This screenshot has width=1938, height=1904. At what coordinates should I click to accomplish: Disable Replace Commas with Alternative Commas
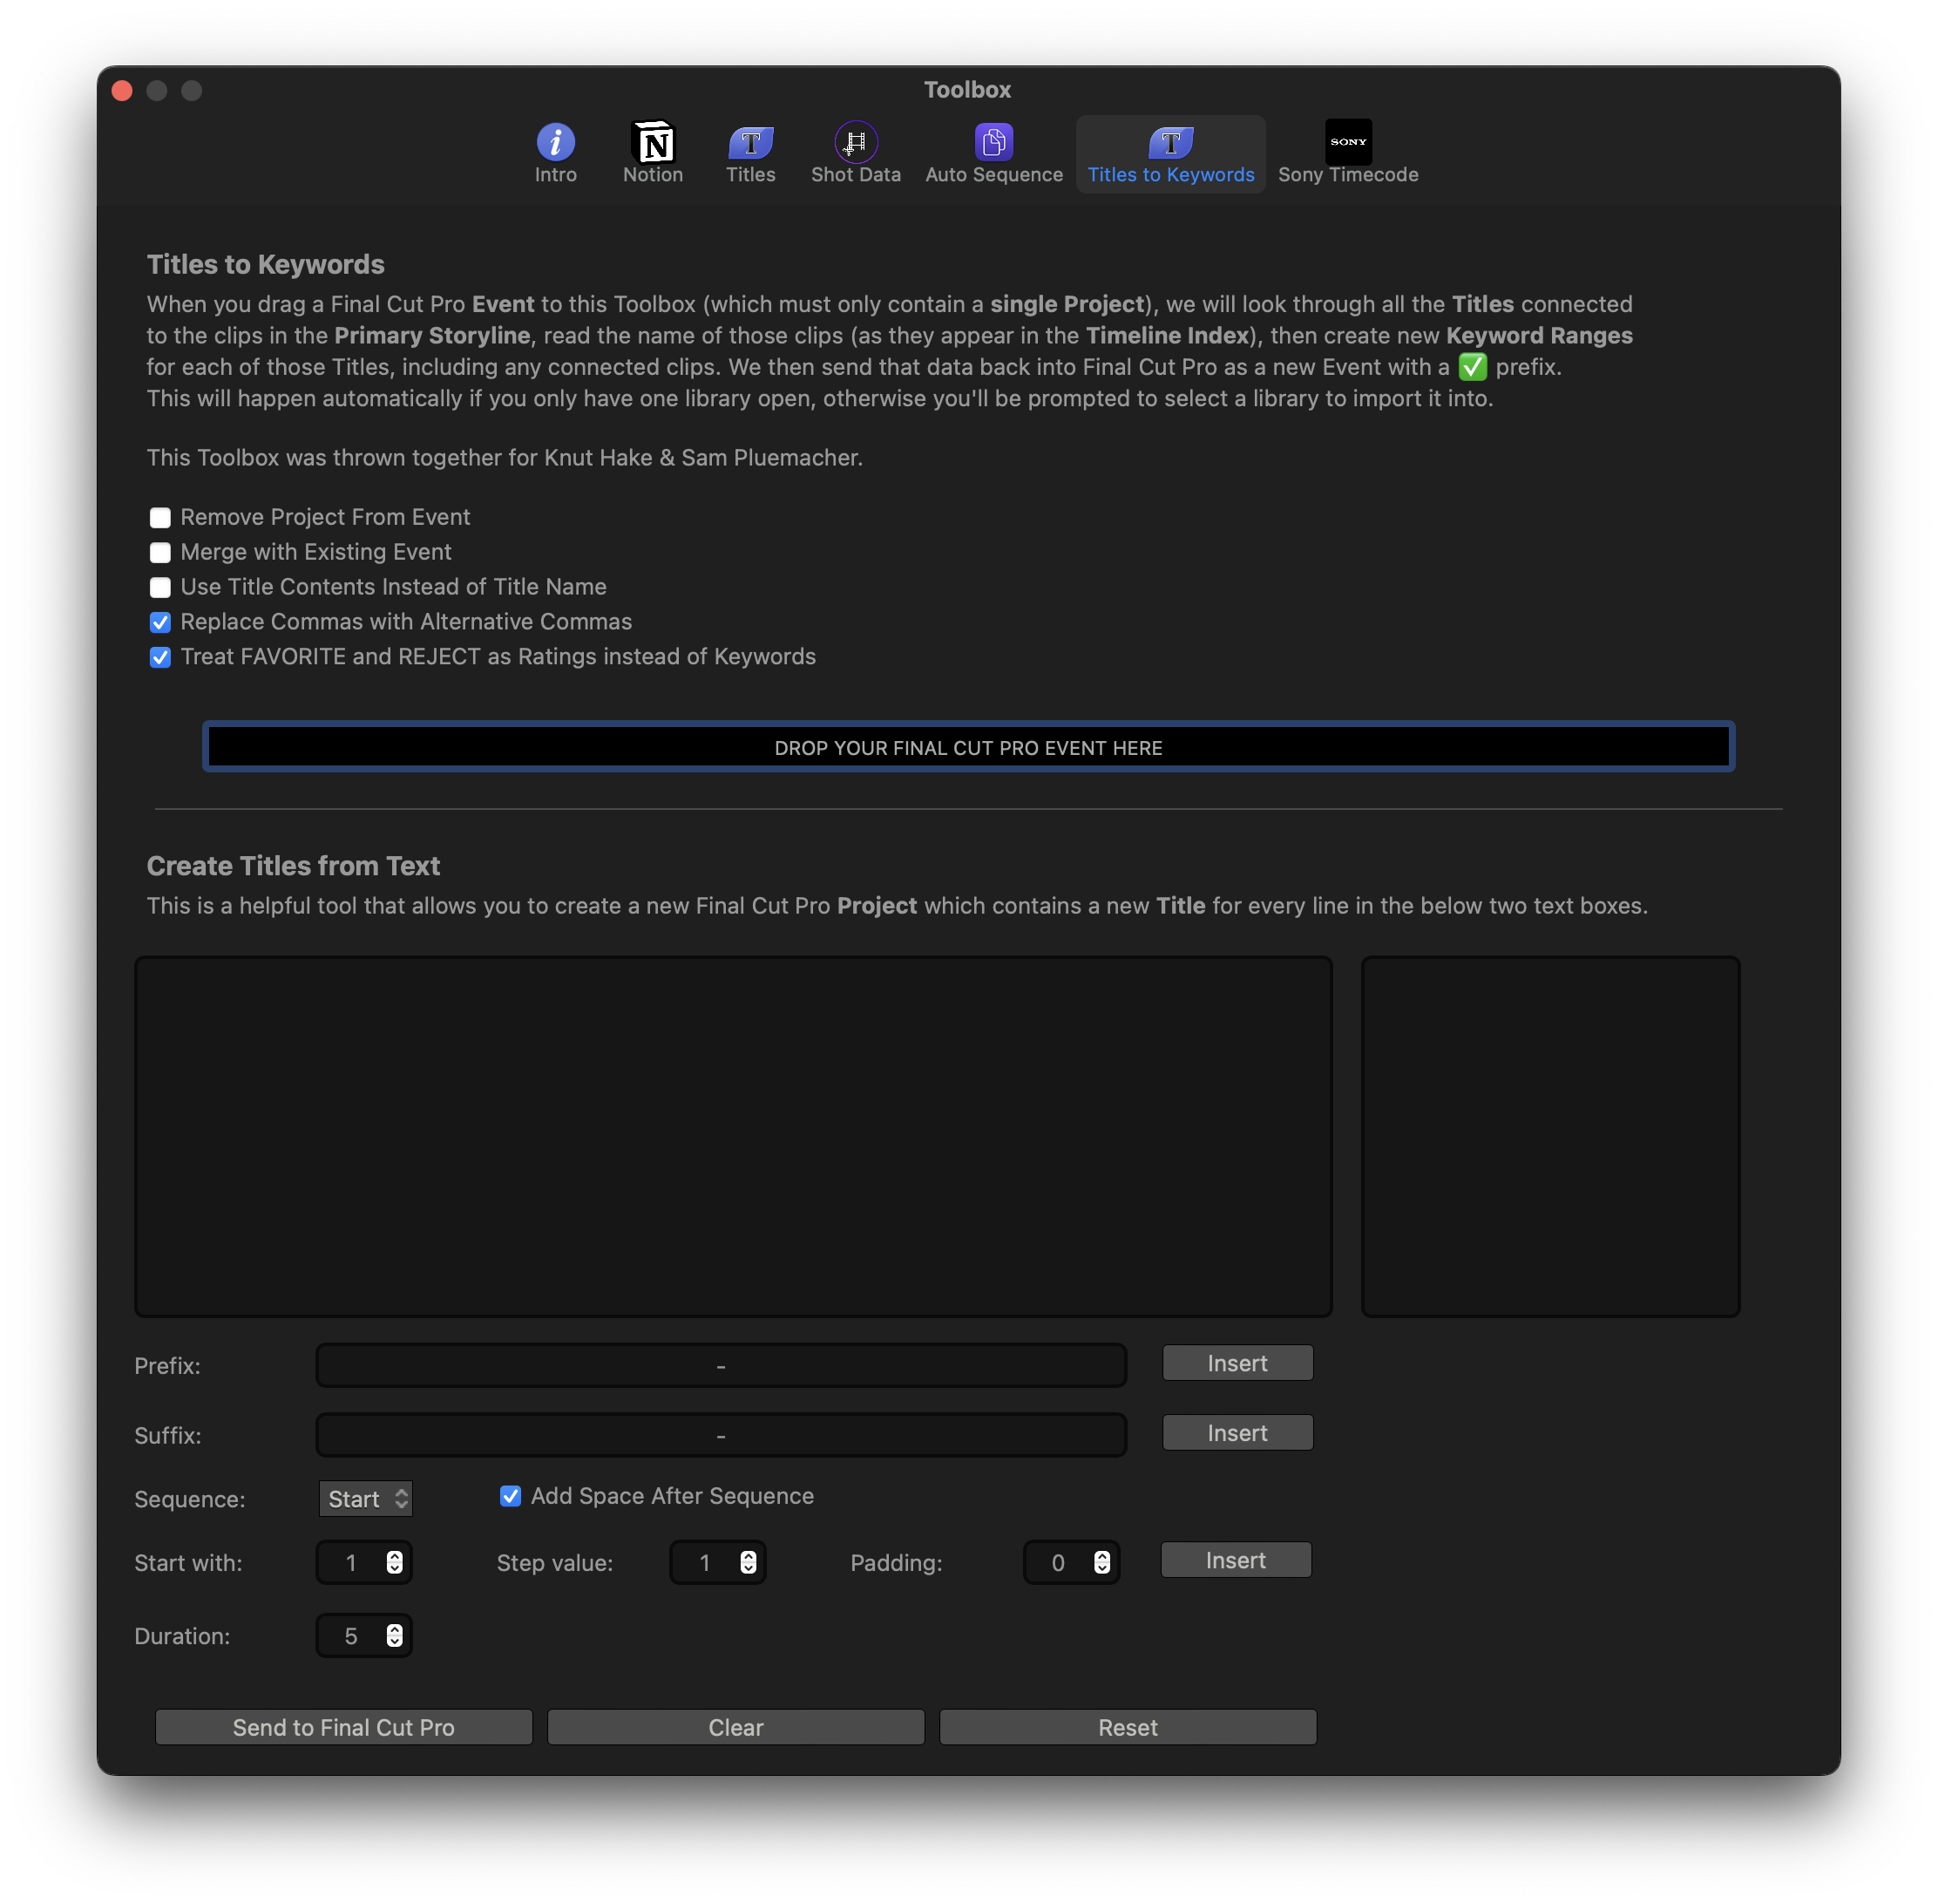(x=160, y=623)
